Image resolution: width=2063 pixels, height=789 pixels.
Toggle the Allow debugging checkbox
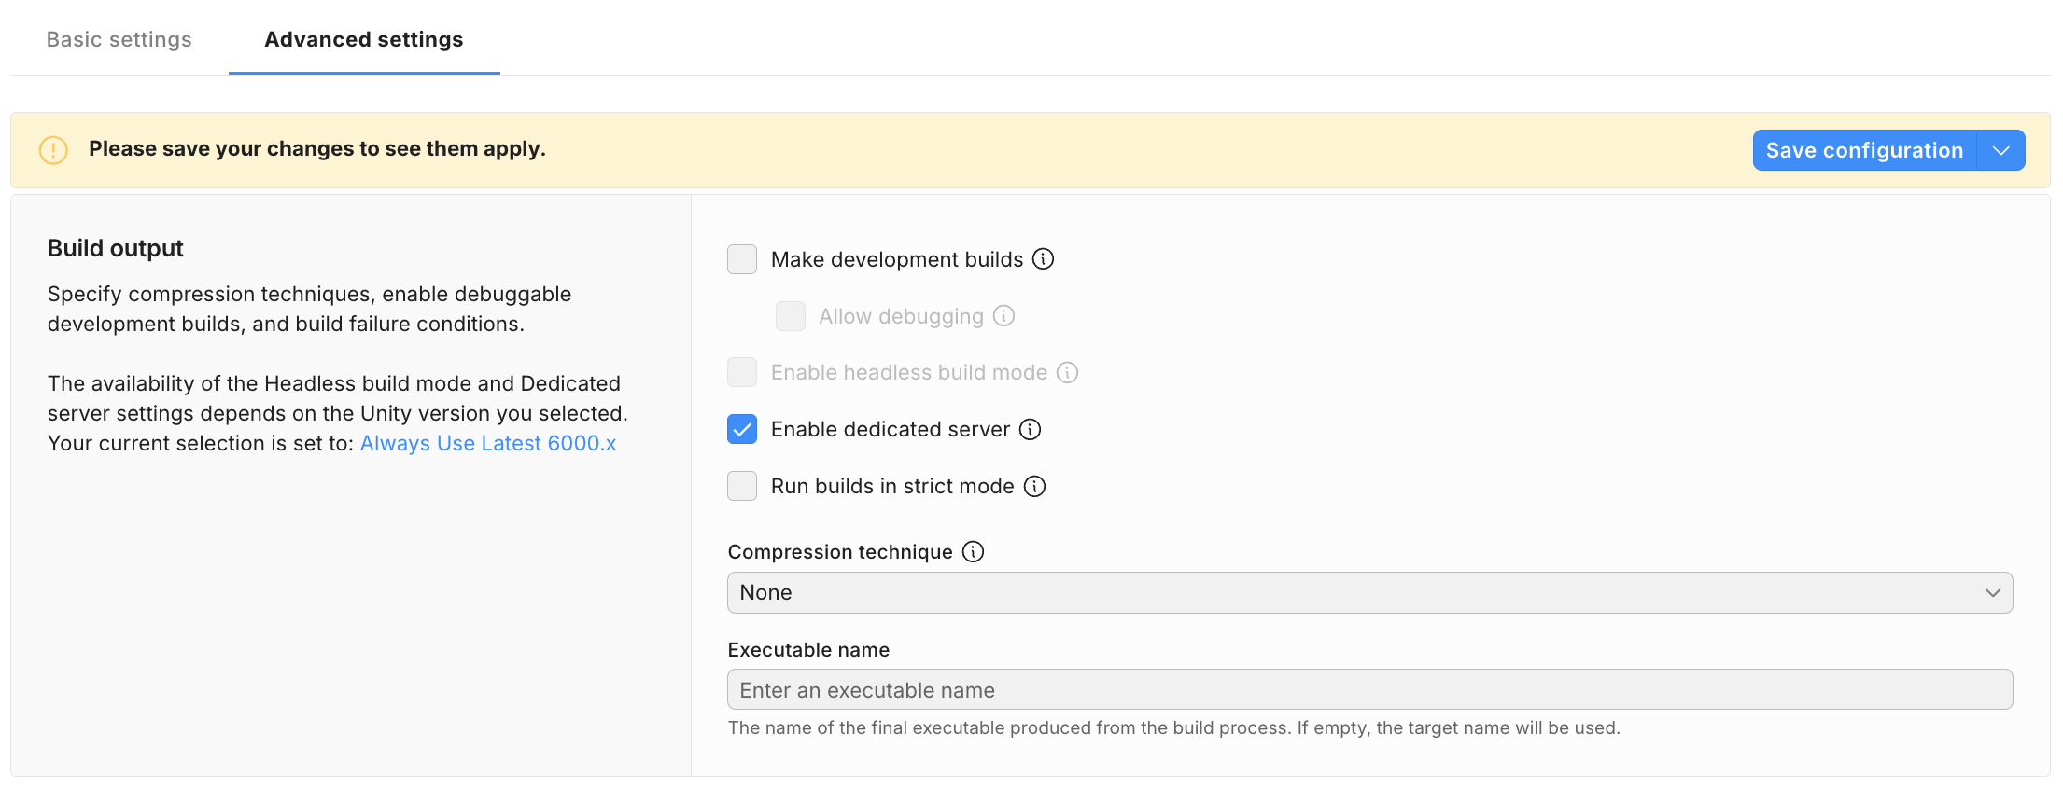791,316
